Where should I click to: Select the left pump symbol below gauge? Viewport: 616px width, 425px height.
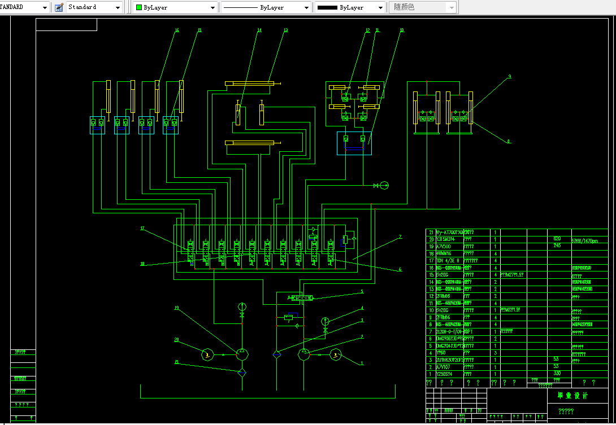pyautogui.click(x=242, y=355)
